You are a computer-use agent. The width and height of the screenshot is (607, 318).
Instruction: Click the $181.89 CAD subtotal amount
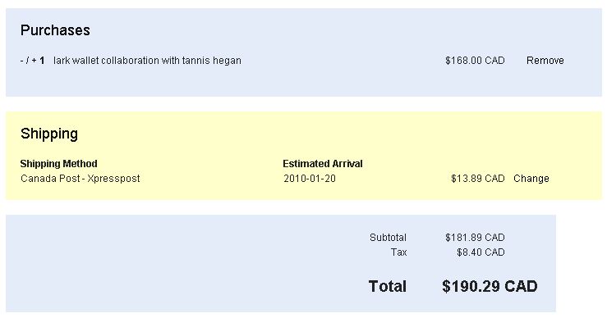tap(475, 237)
